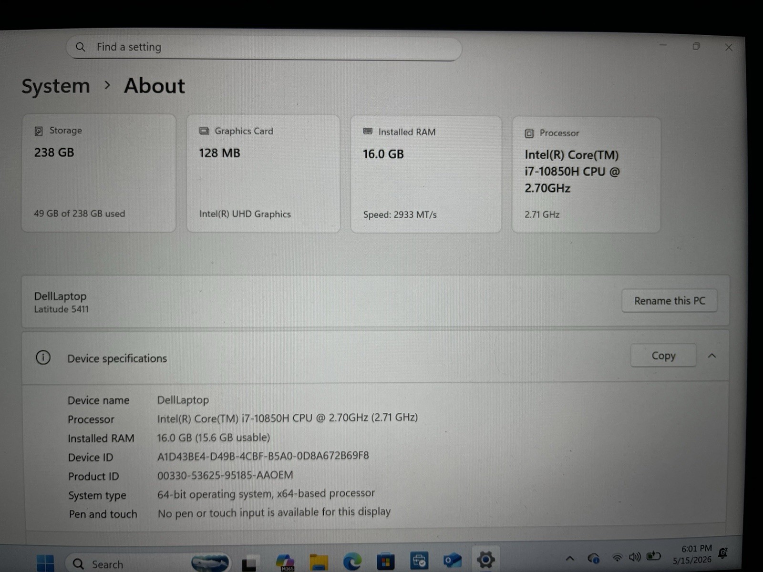Close the Settings window
The width and height of the screenshot is (763, 572).
[729, 47]
